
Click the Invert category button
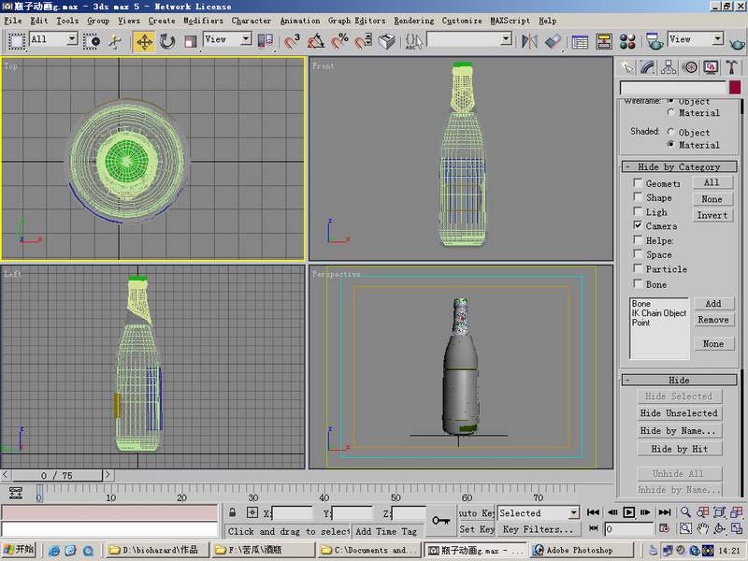pos(712,215)
